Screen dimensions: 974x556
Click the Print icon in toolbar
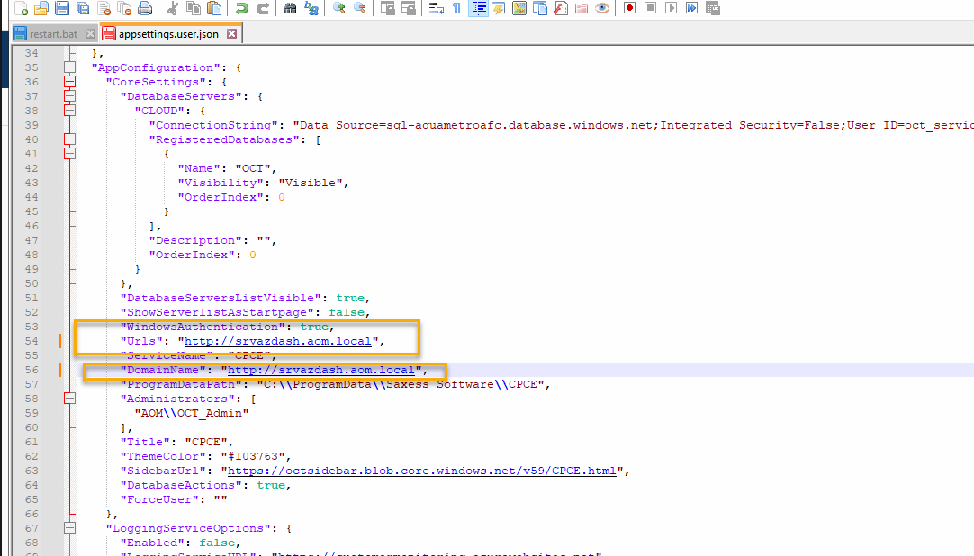(145, 8)
